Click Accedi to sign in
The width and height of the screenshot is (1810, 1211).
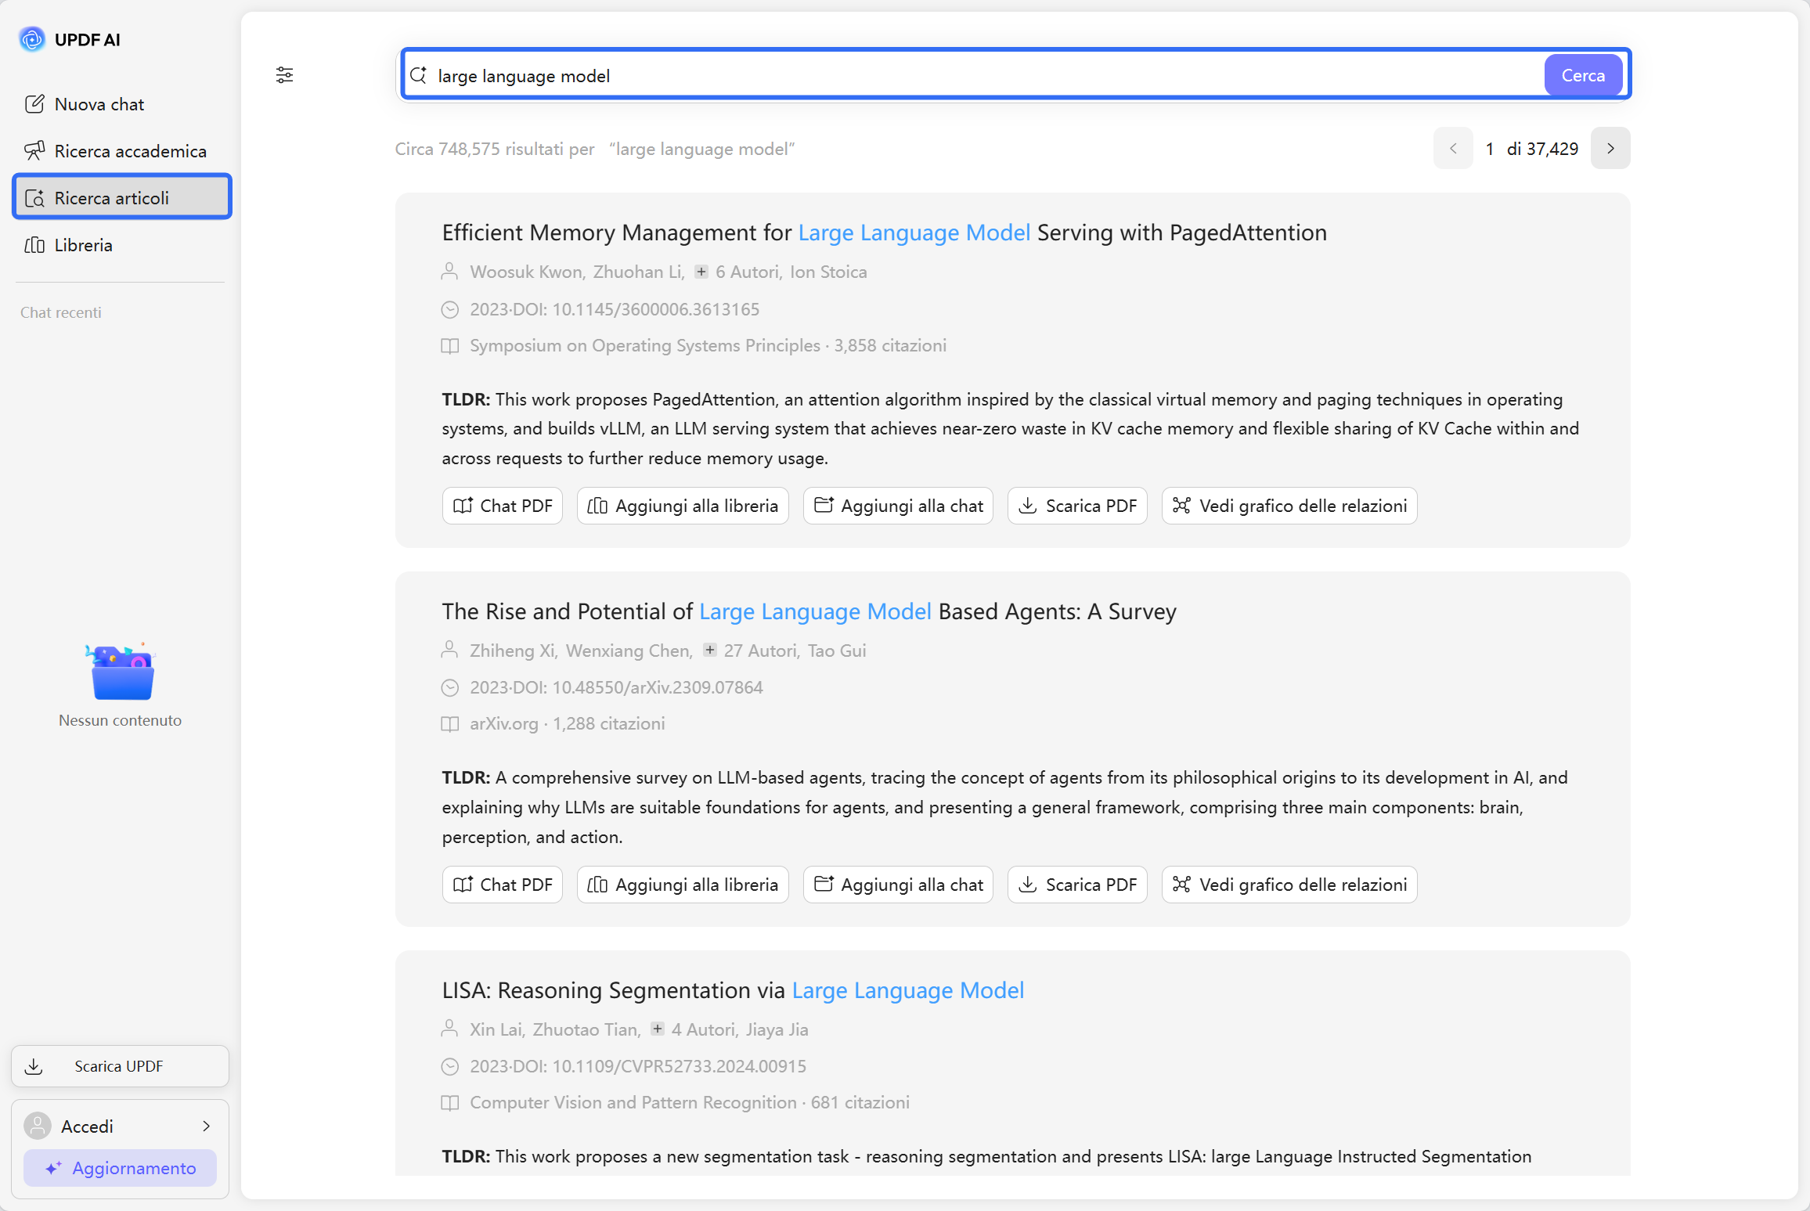(87, 1126)
